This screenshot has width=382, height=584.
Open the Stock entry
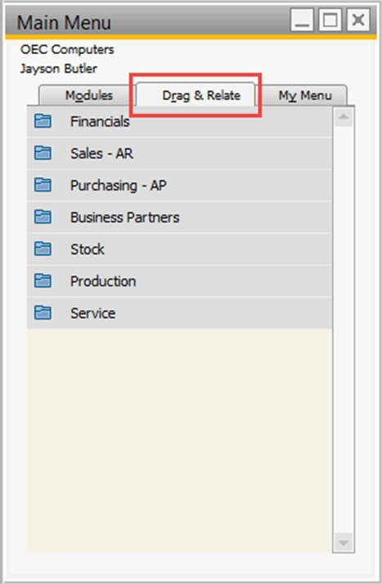tap(179, 249)
